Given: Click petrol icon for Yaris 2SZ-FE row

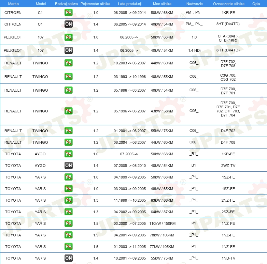Looking at the screenshot, I should [x=68, y=212].
